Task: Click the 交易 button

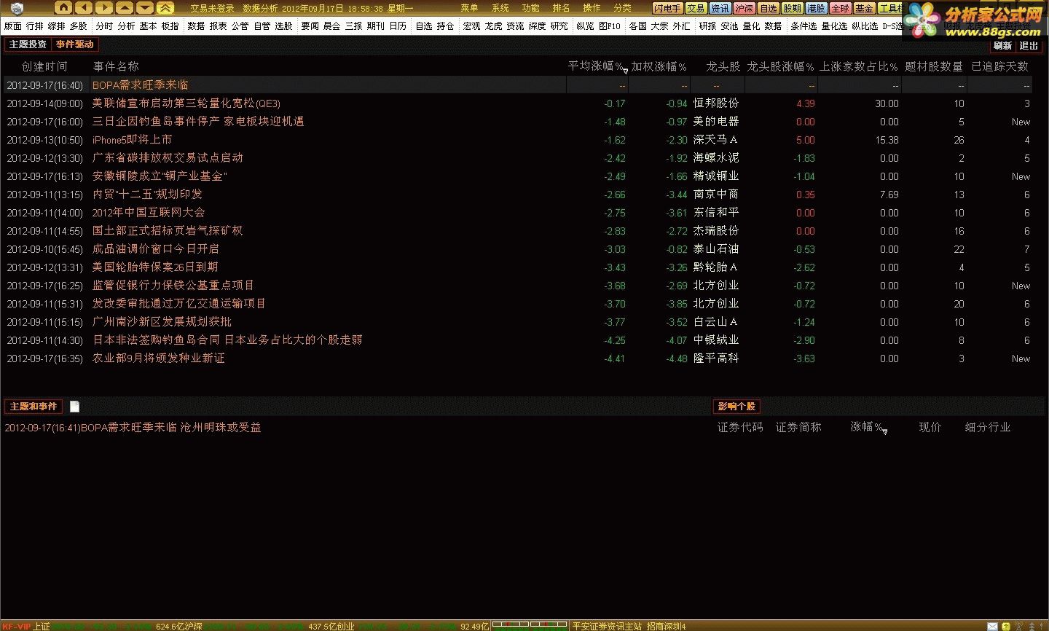Action: (696, 8)
